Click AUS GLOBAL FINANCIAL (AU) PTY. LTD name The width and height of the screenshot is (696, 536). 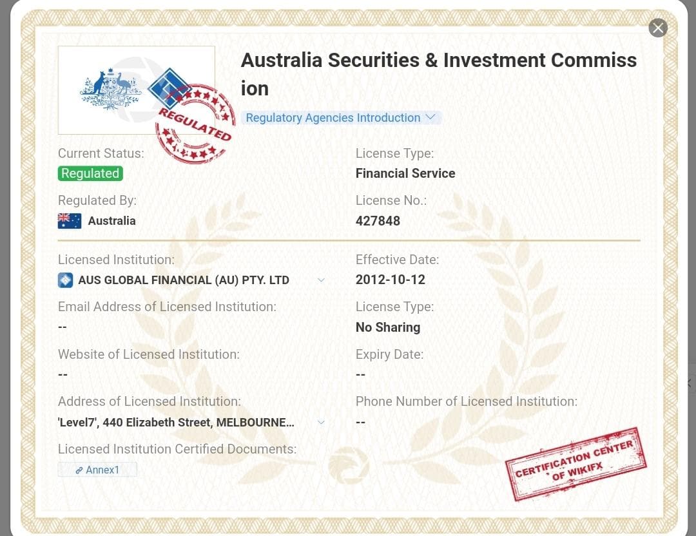(184, 280)
